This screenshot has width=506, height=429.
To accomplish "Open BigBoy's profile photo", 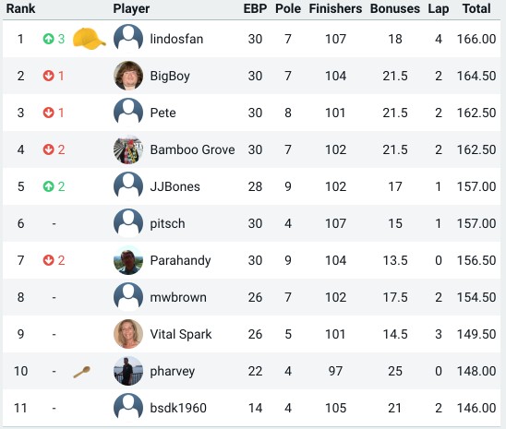I will pos(128,76).
